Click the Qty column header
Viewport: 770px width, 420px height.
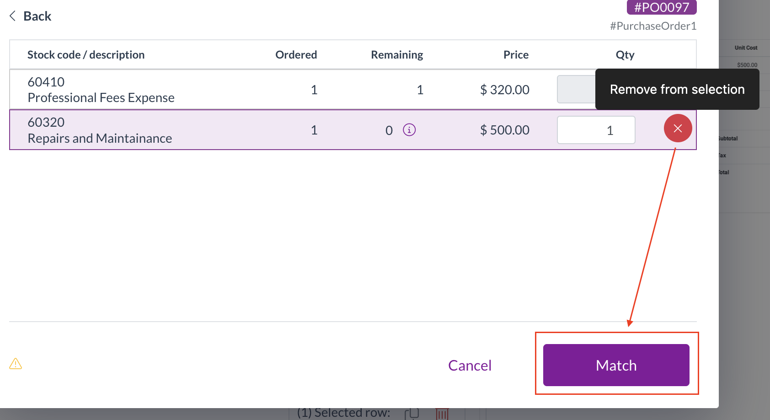(625, 55)
